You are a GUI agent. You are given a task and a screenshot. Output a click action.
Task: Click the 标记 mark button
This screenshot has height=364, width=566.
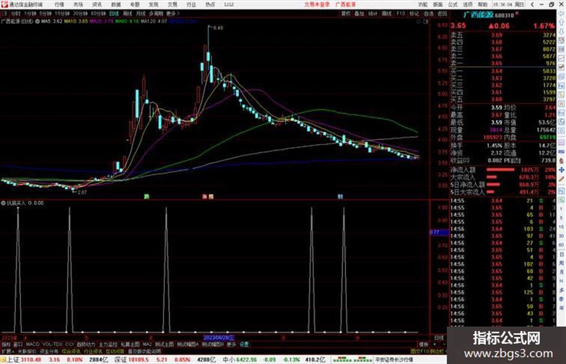click(414, 13)
